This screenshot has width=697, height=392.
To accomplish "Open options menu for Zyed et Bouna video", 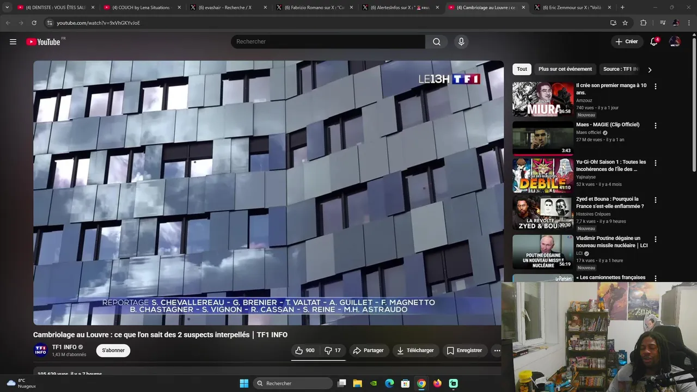I will pyautogui.click(x=655, y=200).
